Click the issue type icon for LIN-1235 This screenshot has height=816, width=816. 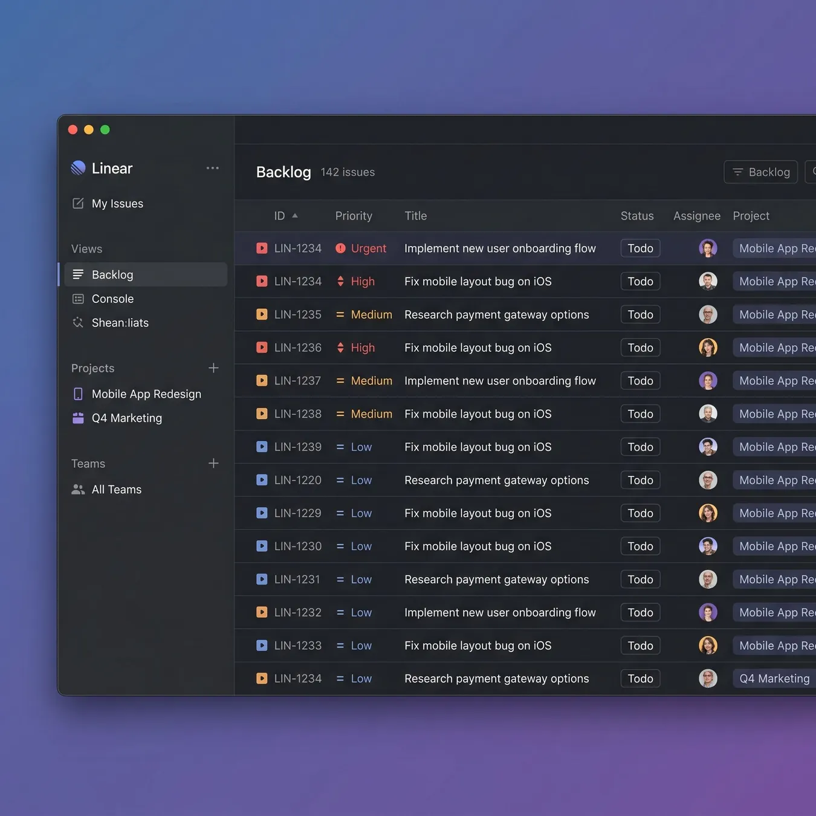pyautogui.click(x=262, y=314)
